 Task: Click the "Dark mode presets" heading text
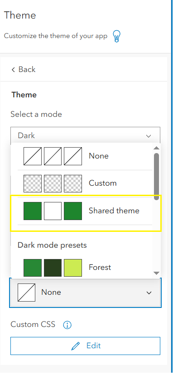coord(52,245)
